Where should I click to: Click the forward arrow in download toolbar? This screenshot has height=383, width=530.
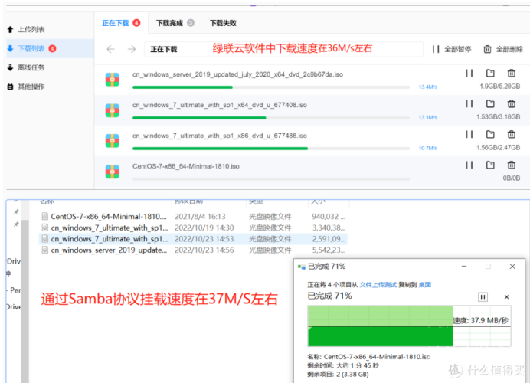click(132, 49)
